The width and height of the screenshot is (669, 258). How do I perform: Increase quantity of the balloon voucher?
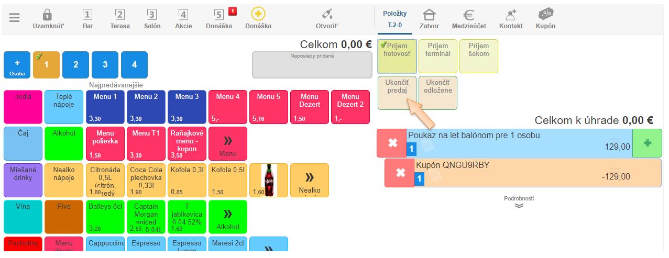pyautogui.click(x=647, y=143)
